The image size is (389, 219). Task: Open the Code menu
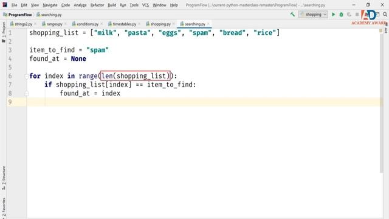(66, 5)
